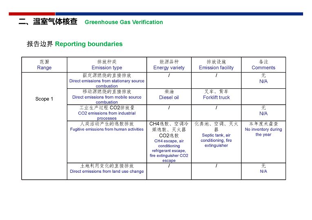
Task: Click the 'Greenhouse Gas Verification' heading
Action: click(124, 22)
